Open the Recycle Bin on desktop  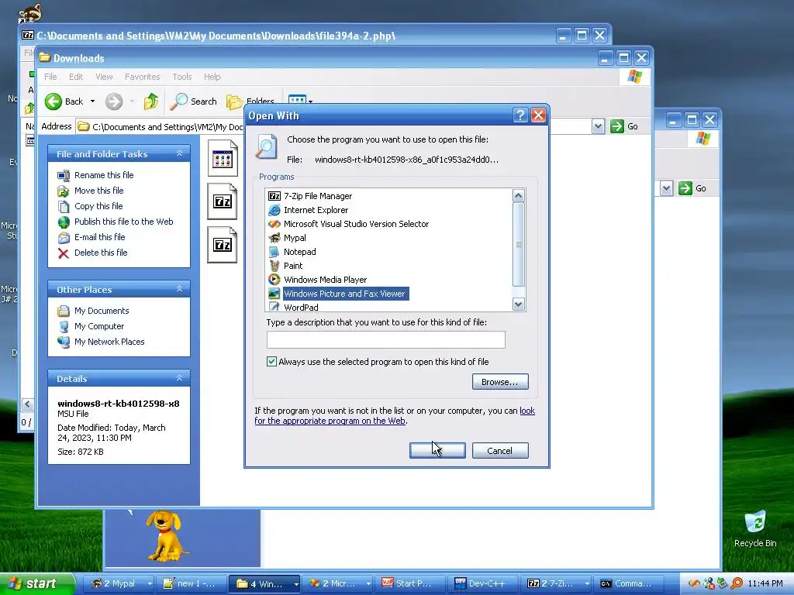click(x=755, y=529)
